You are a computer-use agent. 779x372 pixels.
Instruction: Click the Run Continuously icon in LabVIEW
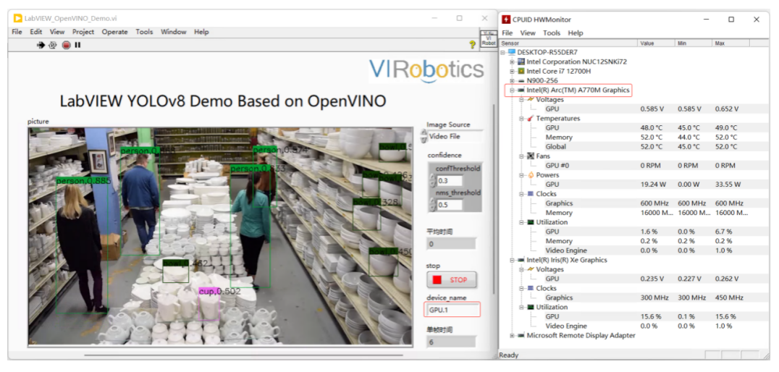tap(52, 45)
